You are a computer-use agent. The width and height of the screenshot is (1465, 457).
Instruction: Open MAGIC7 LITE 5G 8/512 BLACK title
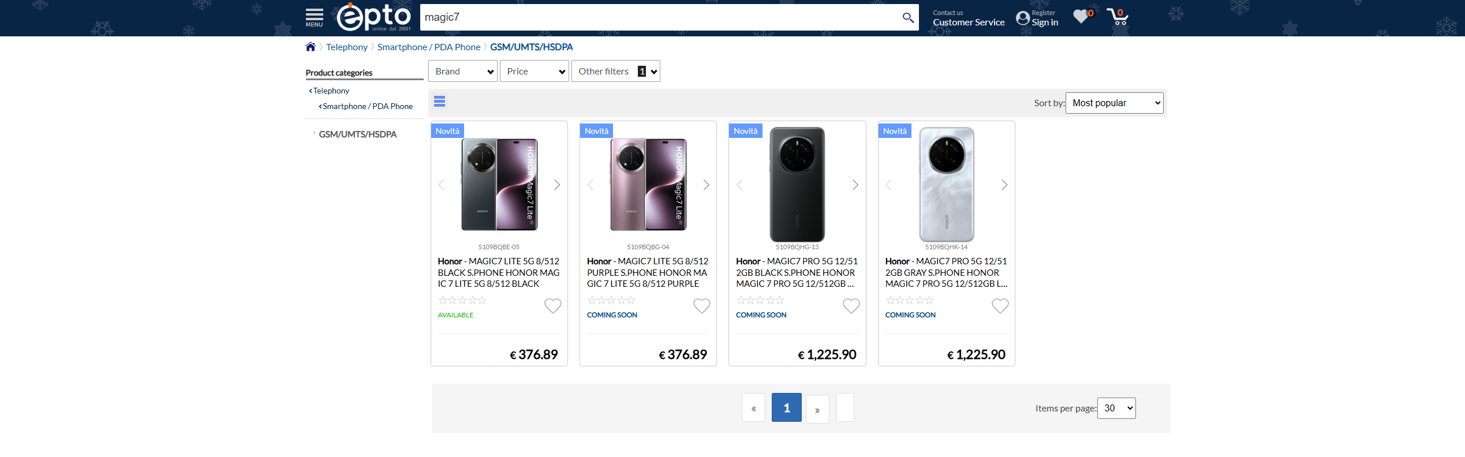(499, 272)
